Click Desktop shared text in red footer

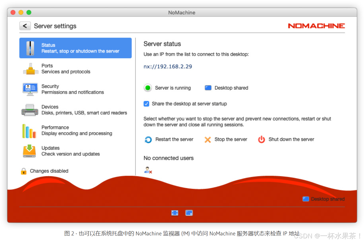coord(328,199)
